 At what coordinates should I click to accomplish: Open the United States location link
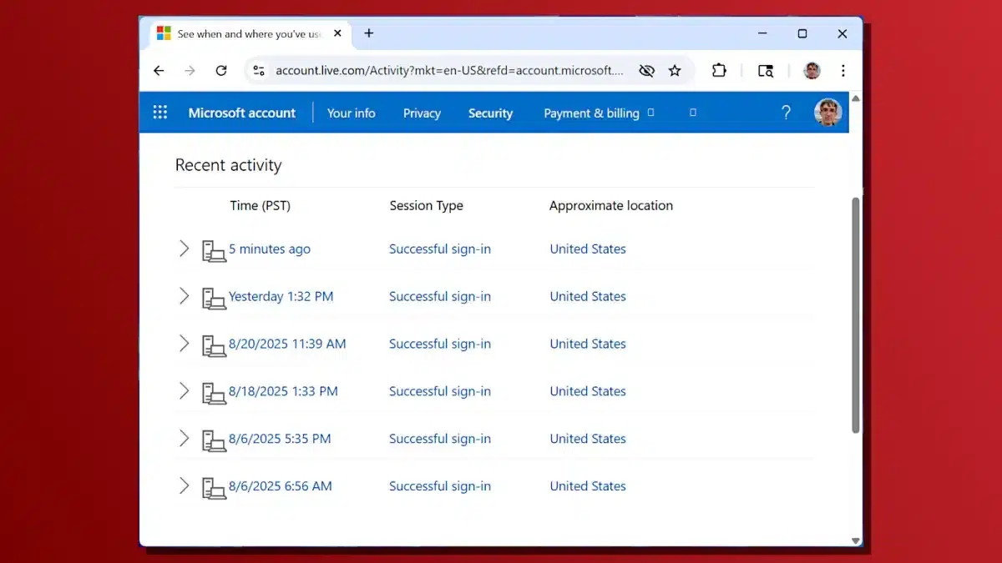coord(587,249)
